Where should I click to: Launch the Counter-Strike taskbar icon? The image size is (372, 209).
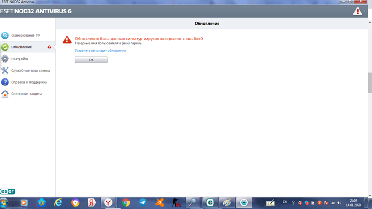pos(176,203)
